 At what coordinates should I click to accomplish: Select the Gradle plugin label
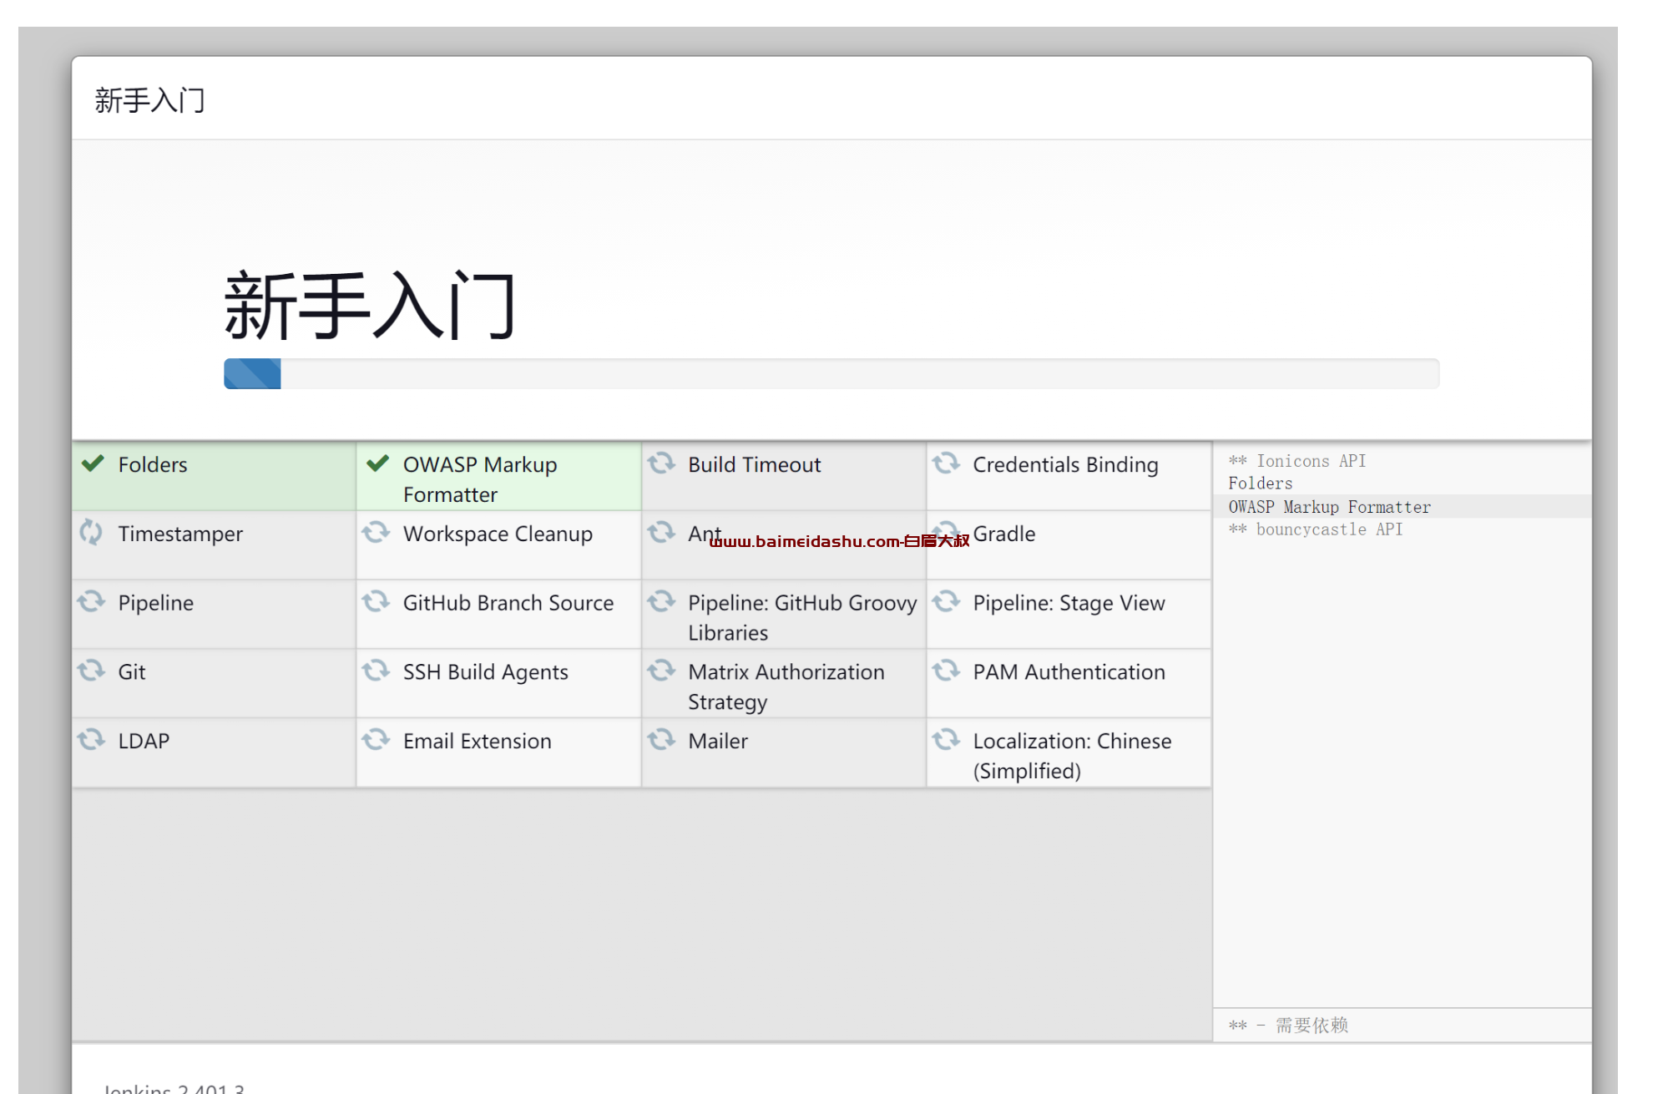coord(1003,534)
